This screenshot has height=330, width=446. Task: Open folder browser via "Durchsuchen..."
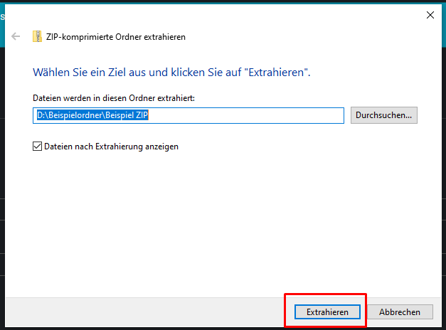click(x=383, y=115)
